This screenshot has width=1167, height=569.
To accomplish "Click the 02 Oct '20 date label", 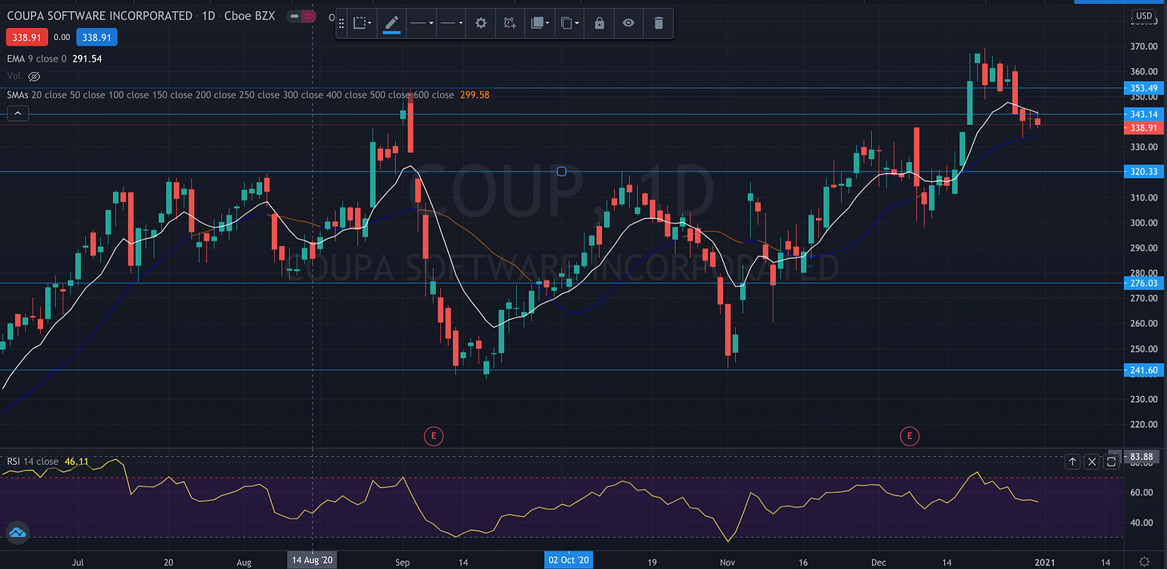I will pyautogui.click(x=568, y=560).
